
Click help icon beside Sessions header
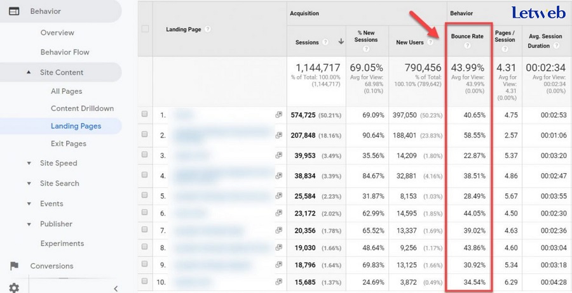tap(325, 42)
